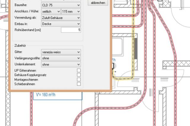Enable the UP Gitterrahmen checkbox
Viewport: 190px width, 126px height.
[79, 71]
